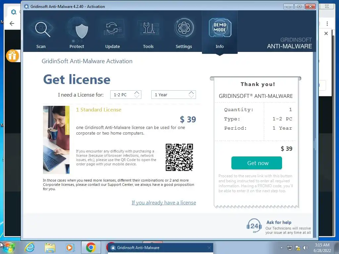339x254 pixels.
Task: Open the browser three-dot menu
Action: point(327,23)
